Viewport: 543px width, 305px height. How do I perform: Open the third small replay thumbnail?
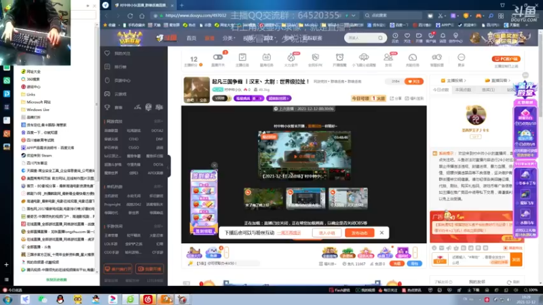tap(348, 198)
